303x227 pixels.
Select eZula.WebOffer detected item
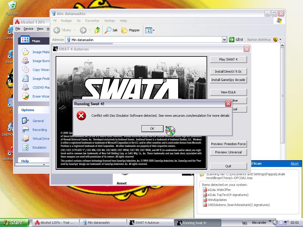217,190
